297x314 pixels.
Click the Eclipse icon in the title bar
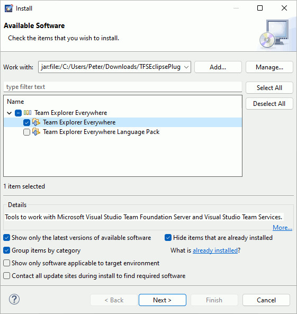pos(9,8)
